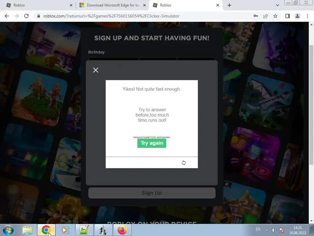The image size is (314, 236).
Task: Open File Explorer from taskbar
Action: pos(27,230)
